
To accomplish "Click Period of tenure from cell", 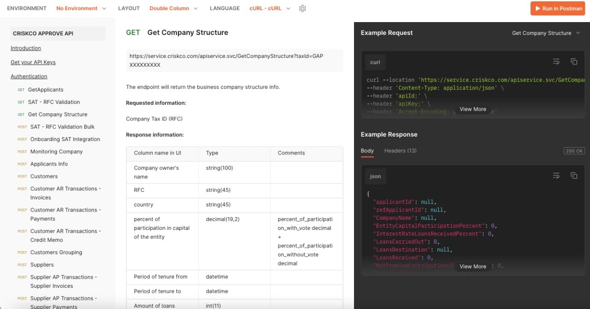I will (162, 277).
